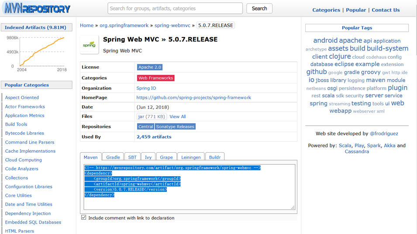Open the @frodriguez developer link
Image resolution: width=417 pixels, height=234 pixels.
click(x=384, y=134)
